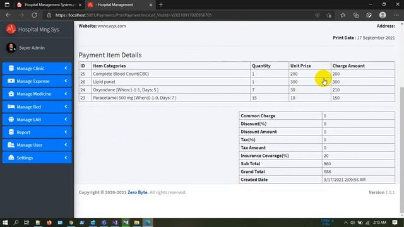Screen dimensions: 404x227
Task: Expand the Manage Bed menu chevron
Action: [66, 107]
